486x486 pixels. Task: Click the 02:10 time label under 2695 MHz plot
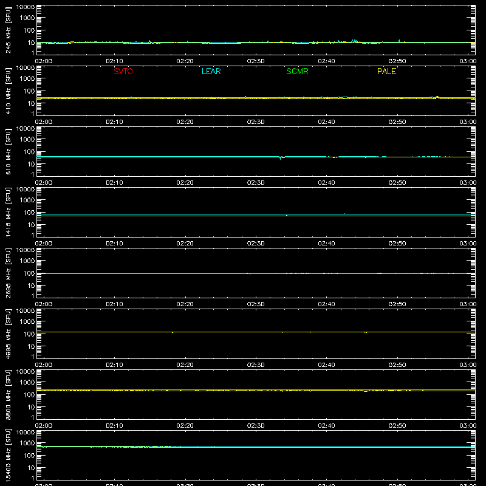[x=114, y=304]
